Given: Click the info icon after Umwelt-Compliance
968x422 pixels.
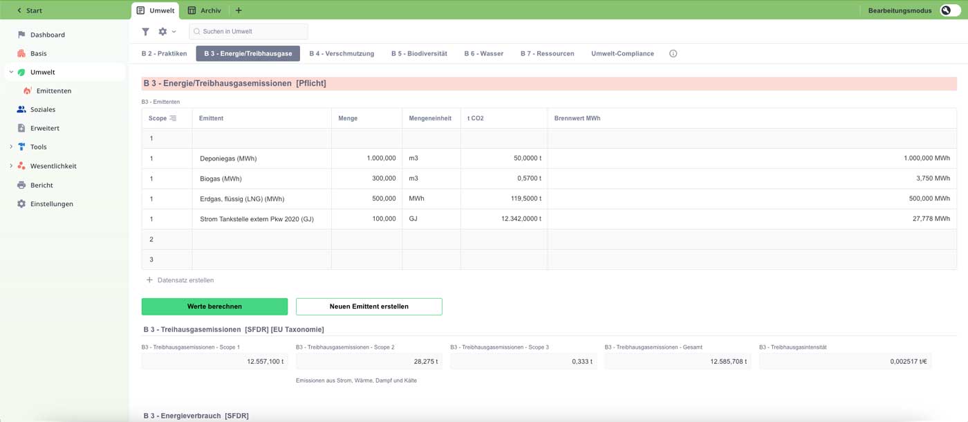Looking at the screenshot, I should coord(673,54).
